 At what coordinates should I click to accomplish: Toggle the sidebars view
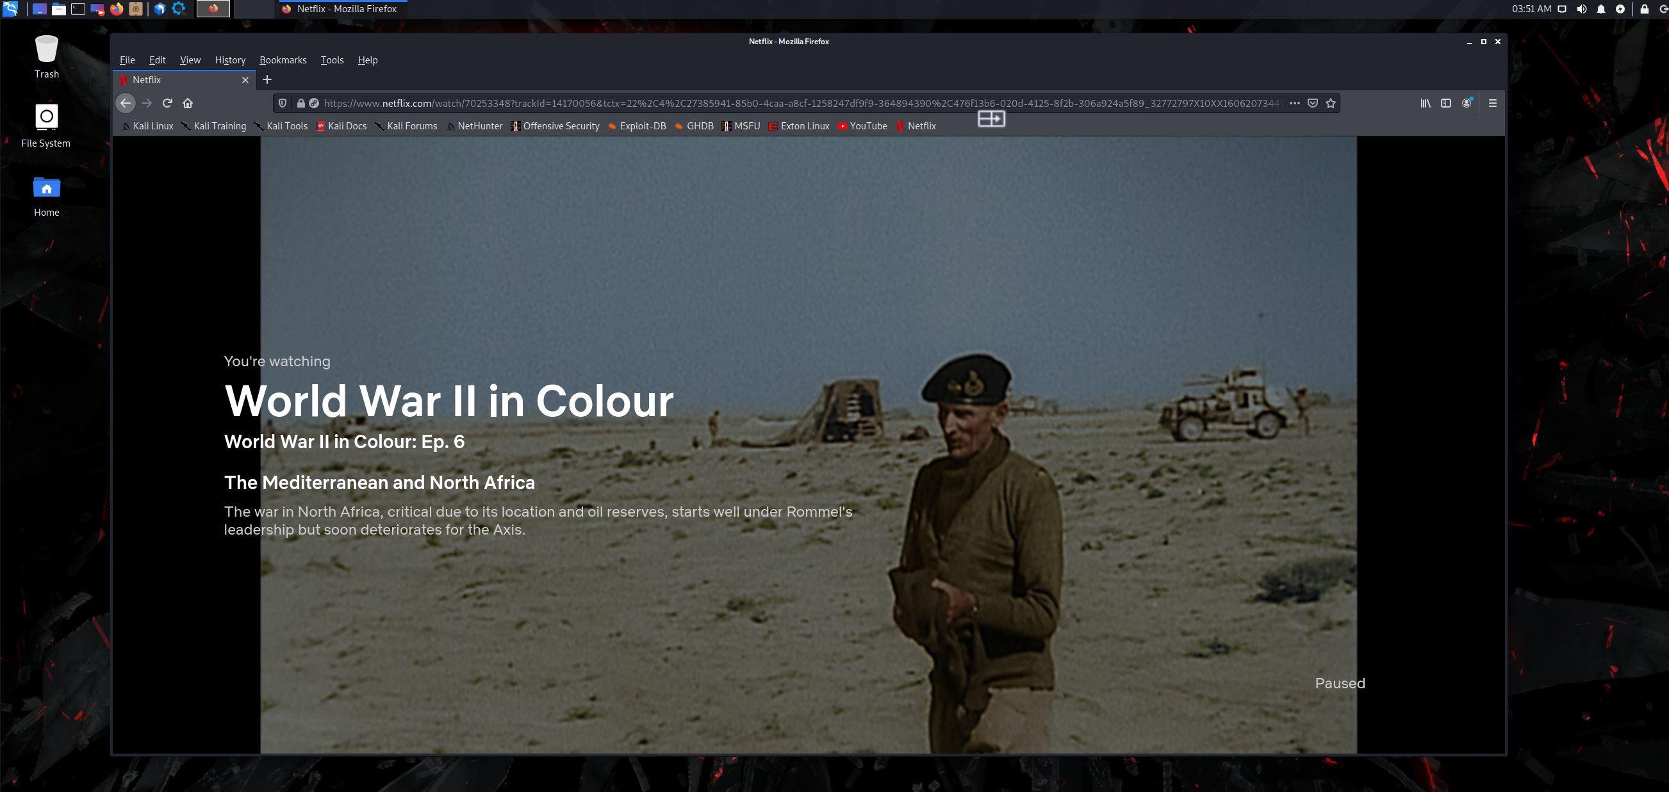click(x=1445, y=103)
